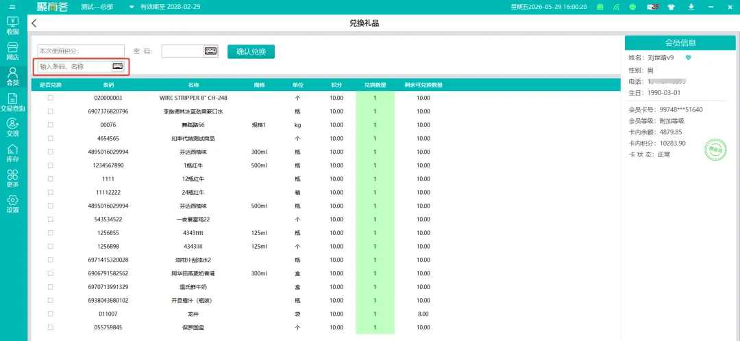Click the 油柑汁刮油水2 product name
Screen dimensions: 740x341
tap(193, 260)
